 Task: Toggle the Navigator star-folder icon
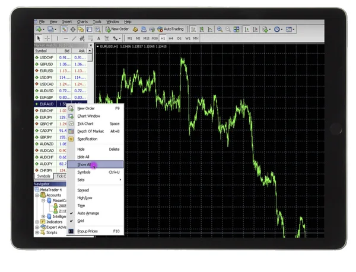point(81,29)
